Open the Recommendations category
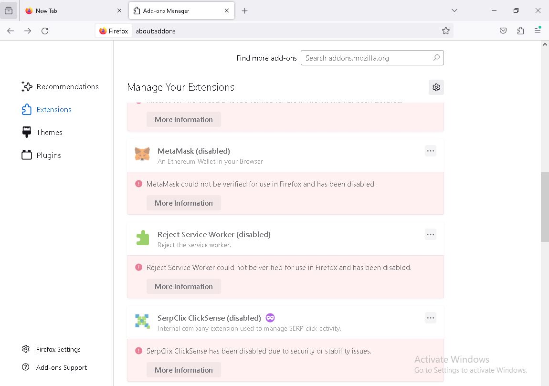Viewport: 549px width, 386px height. (x=60, y=86)
